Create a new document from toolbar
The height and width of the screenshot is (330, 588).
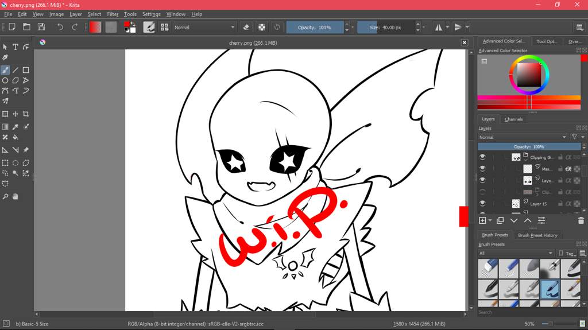12,27
